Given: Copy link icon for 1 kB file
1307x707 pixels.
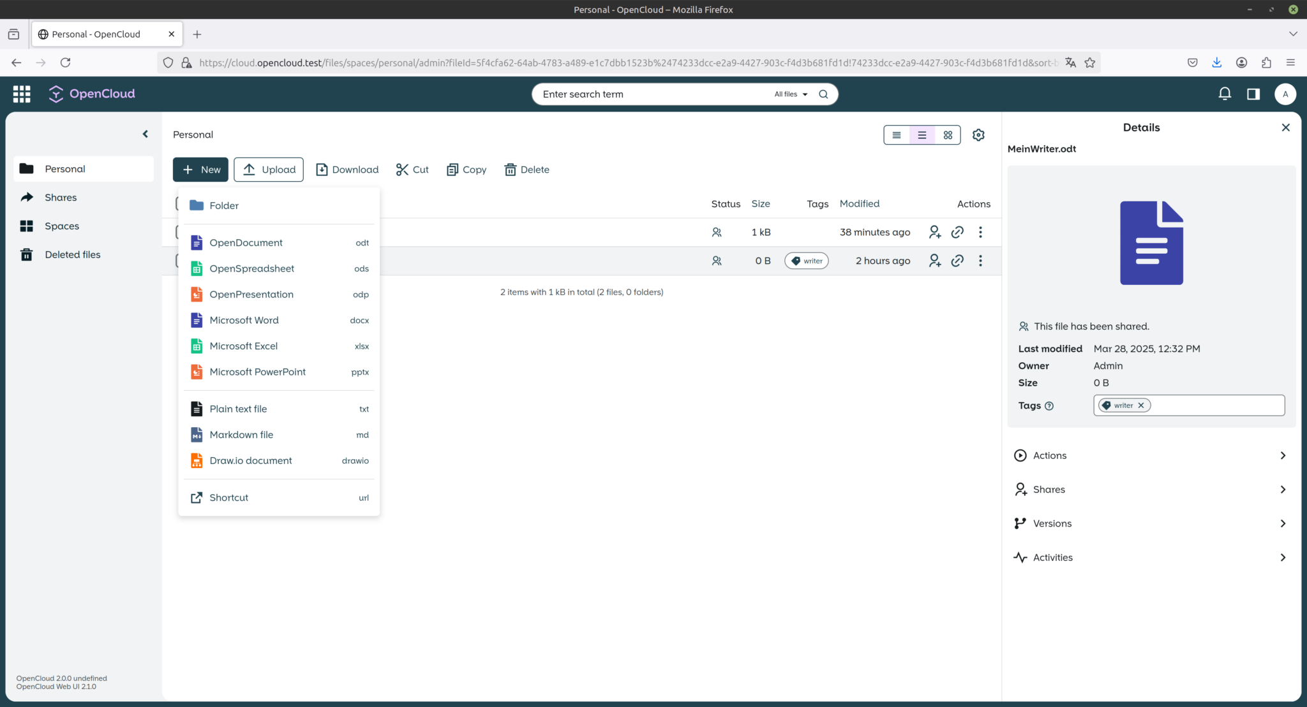Looking at the screenshot, I should click(957, 232).
